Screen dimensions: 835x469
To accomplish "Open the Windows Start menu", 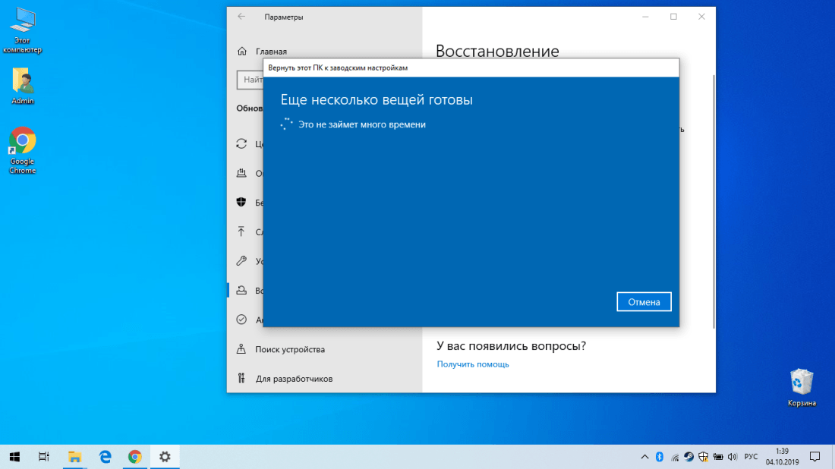I will coord(15,457).
